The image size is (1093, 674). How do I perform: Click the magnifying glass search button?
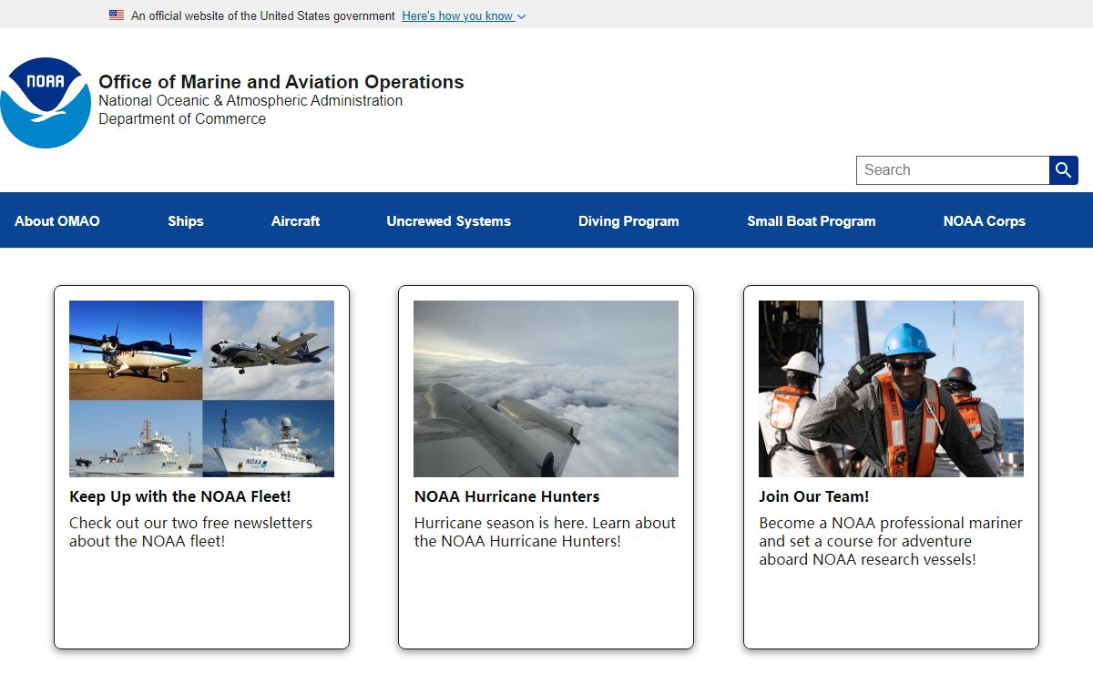point(1064,170)
